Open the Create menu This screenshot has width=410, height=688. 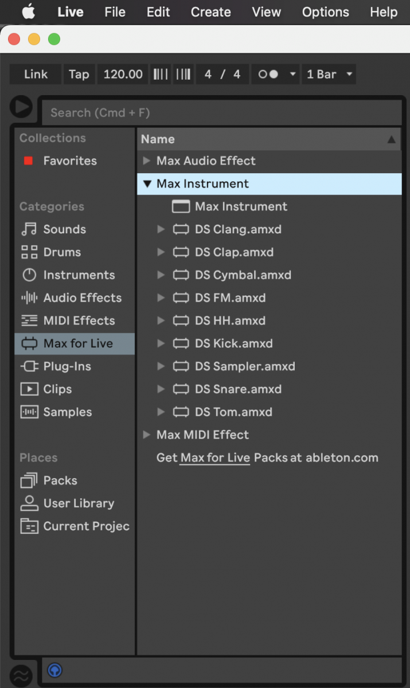(210, 12)
